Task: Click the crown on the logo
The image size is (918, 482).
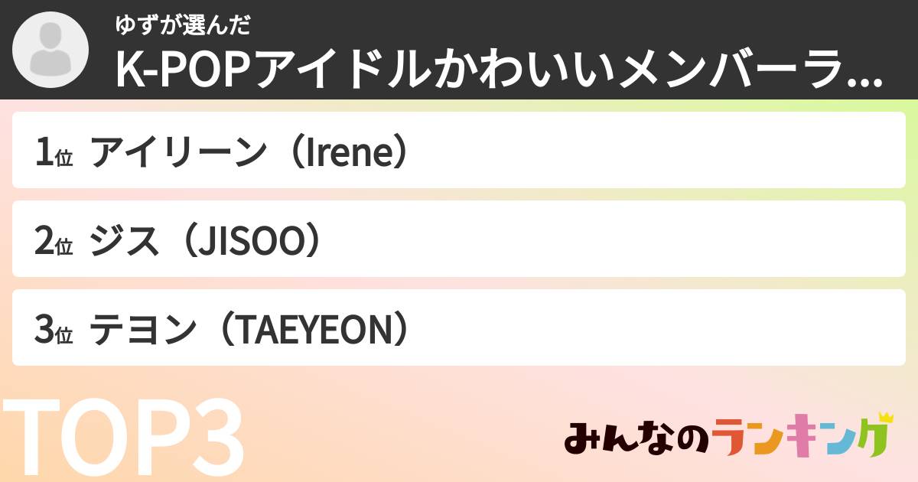Action: pyautogui.click(x=885, y=418)
